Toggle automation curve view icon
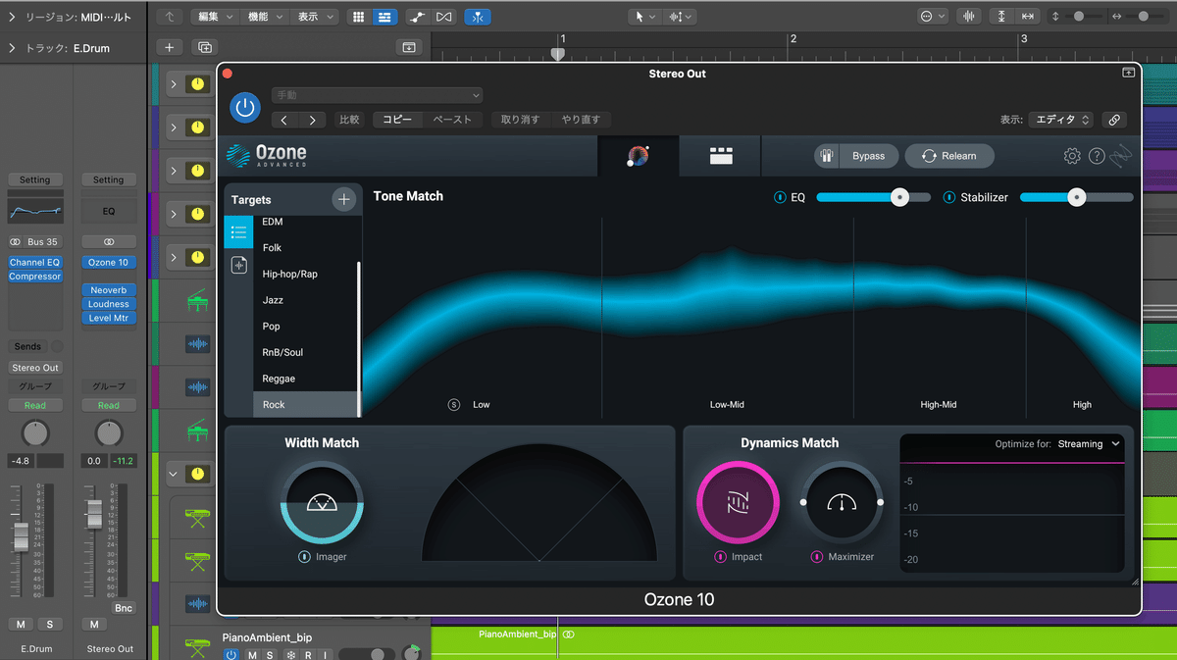This screenshot has height=660, width=1177. [x=418, y=17]
